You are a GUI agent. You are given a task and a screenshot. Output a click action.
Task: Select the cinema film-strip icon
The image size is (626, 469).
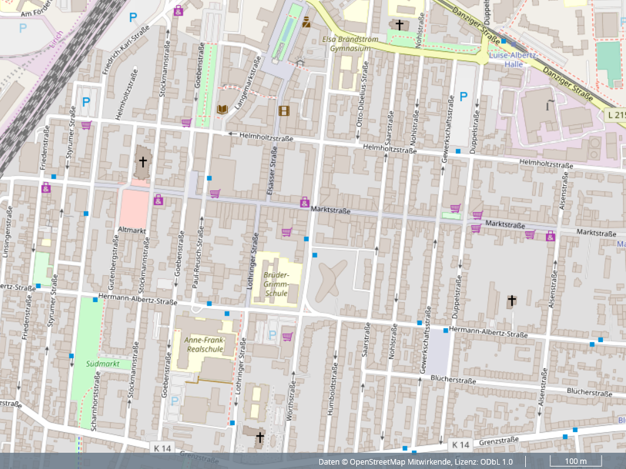pyautogui.click(x=284, y=111)
